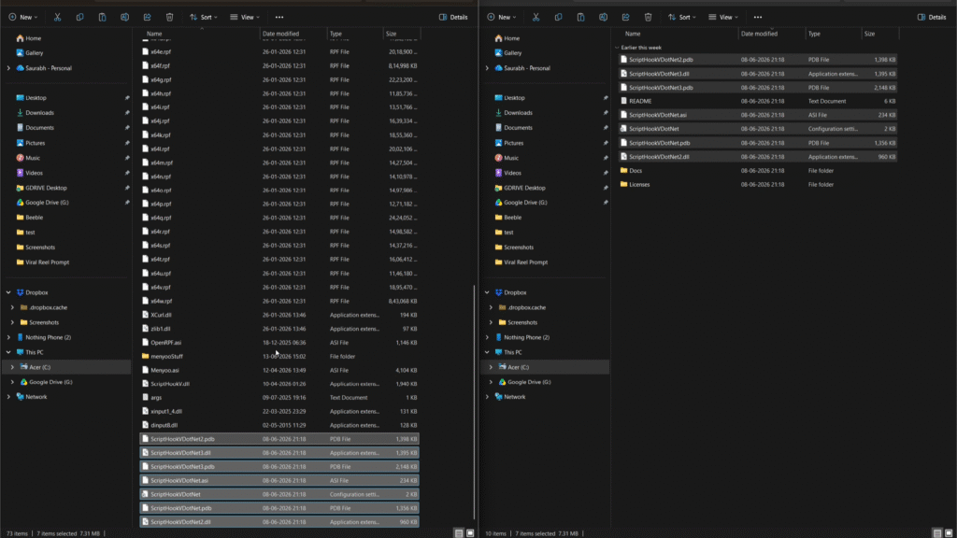This screenshot has width=957, height=538.
Task: Select menyooStuff folder in left window
Action: [279, 356]
